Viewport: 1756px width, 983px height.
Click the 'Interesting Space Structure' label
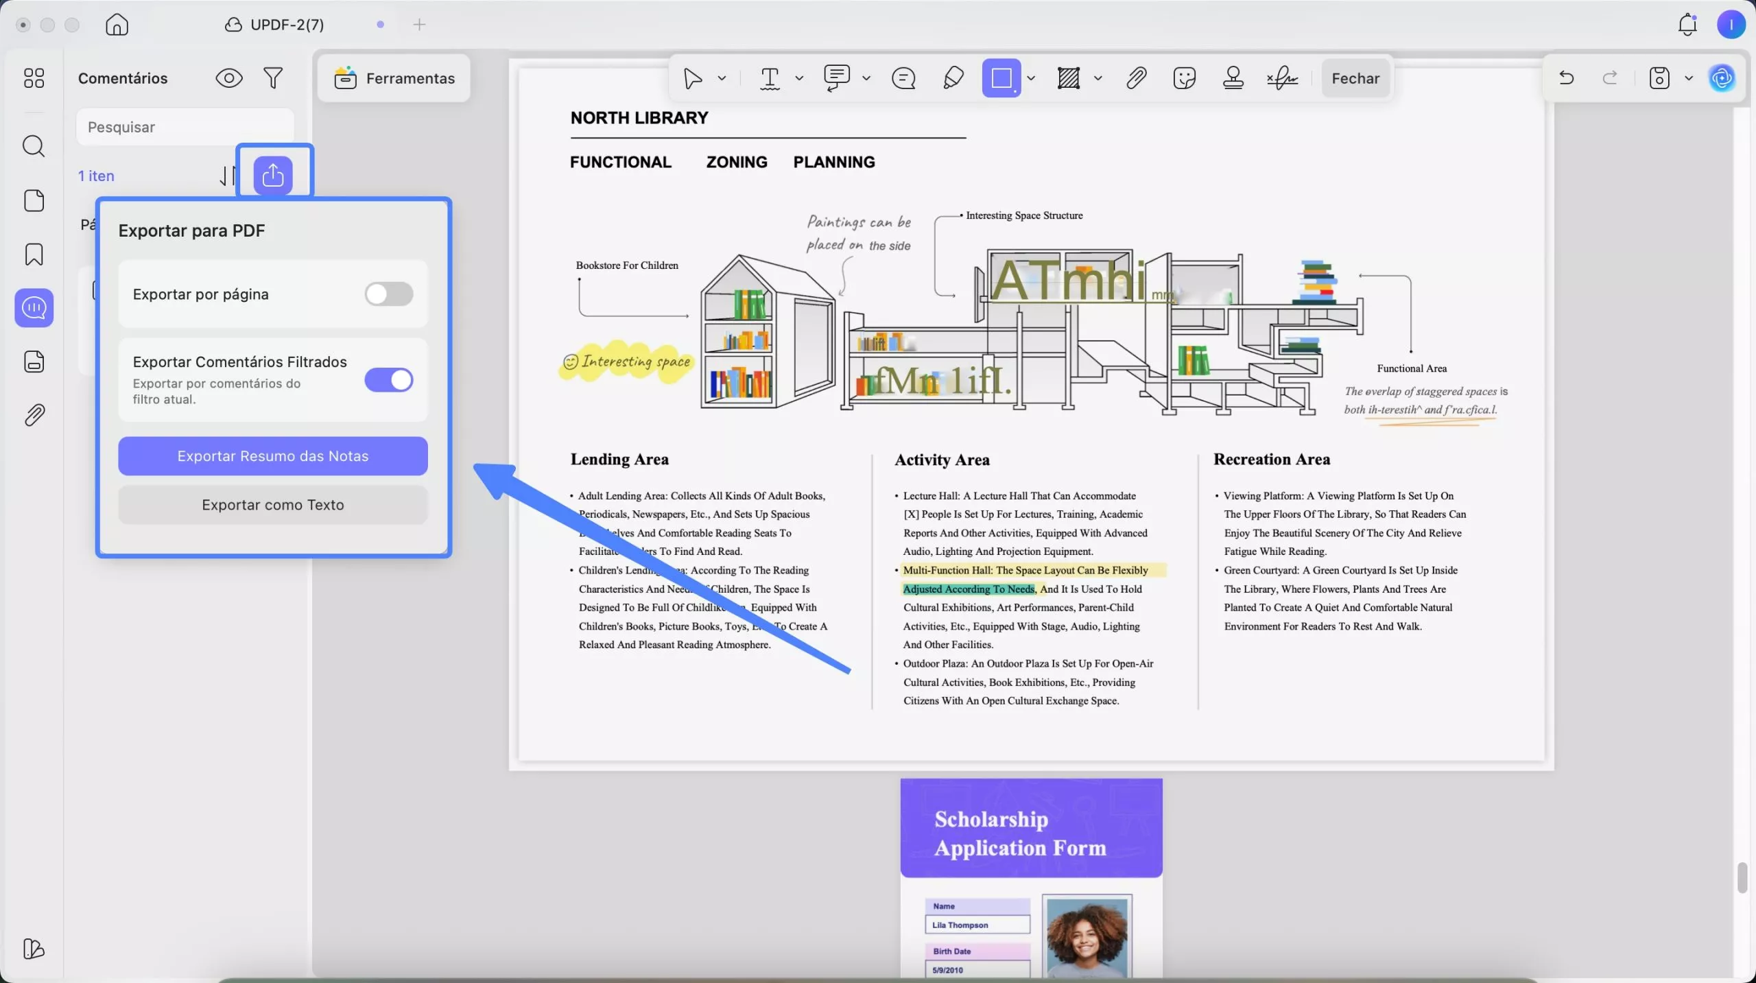click(x=1024, y=215)
